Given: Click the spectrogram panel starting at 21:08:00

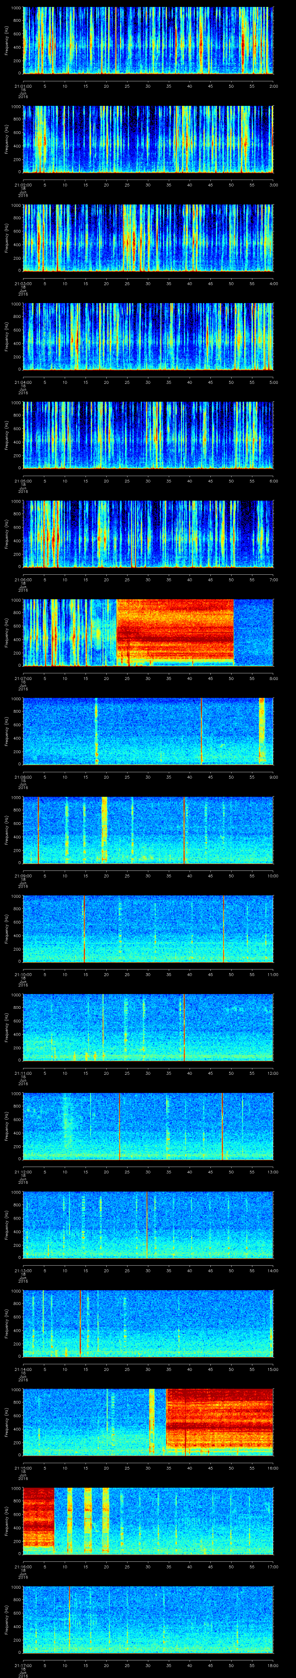Looking at the screenshot, I should click(148, 731).
